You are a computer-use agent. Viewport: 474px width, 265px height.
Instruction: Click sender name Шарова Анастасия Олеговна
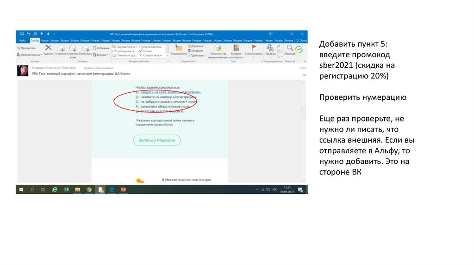click(x=54, y=68)
